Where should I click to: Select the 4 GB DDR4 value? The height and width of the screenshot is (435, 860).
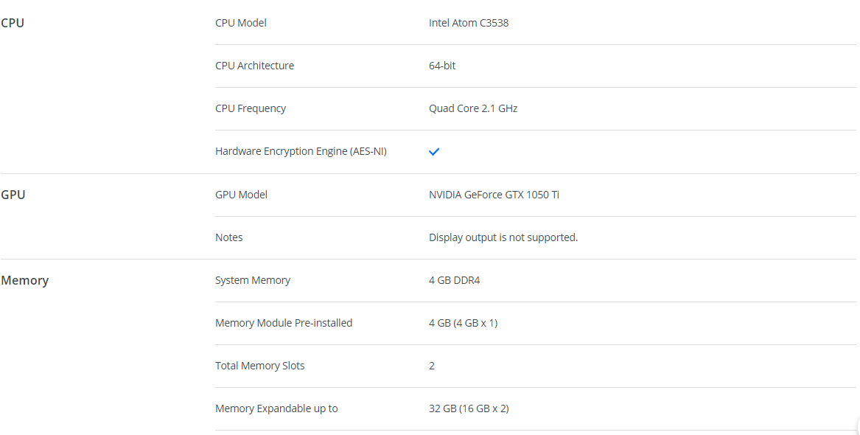click(455, 280)
